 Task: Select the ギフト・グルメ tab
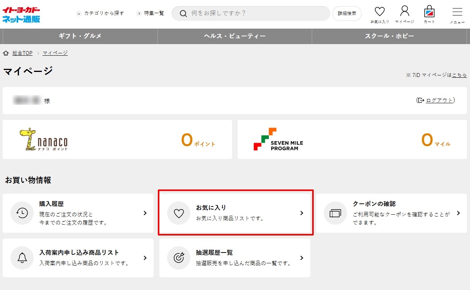[x=80, y=36]
